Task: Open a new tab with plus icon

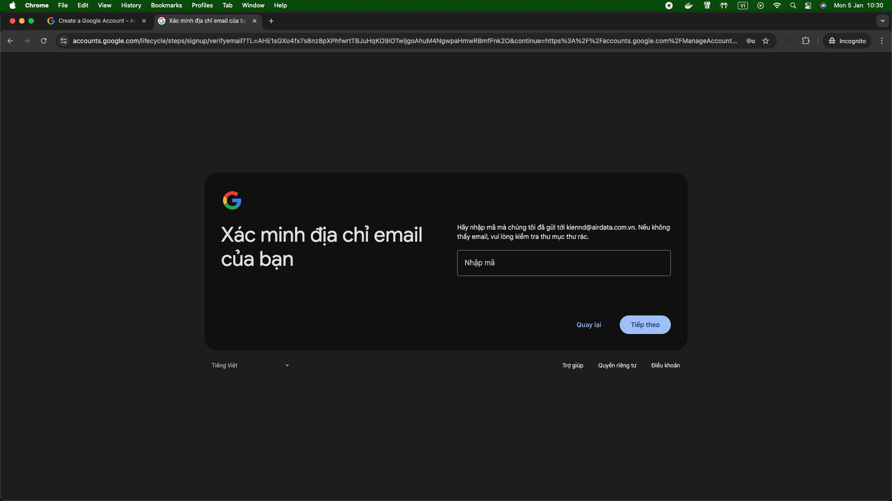Action: 271,21
